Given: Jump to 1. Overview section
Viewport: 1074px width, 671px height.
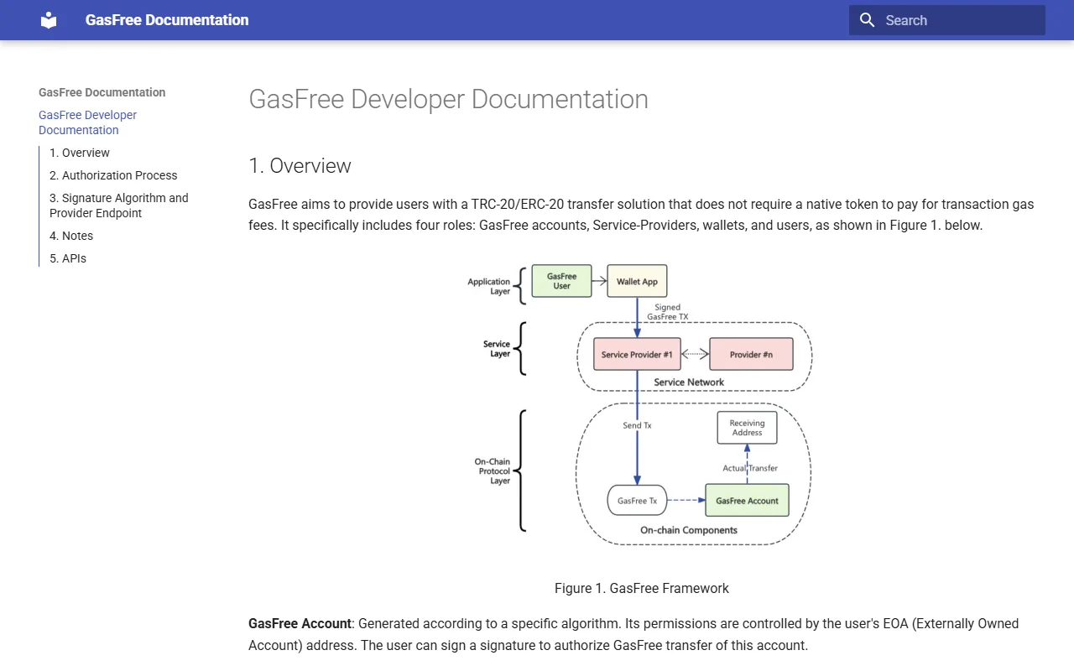Looking at the screenshot, I should 80,153.
